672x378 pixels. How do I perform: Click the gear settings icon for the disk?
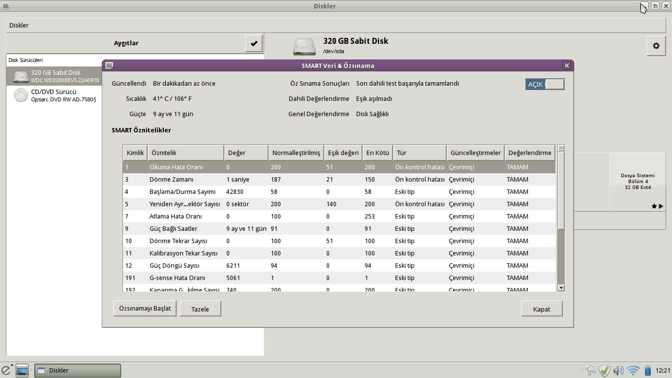(x=656, y=46)
